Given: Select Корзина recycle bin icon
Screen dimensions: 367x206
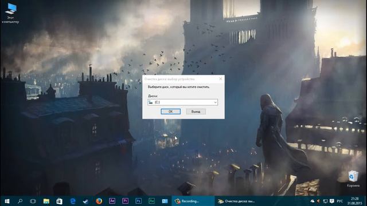Looking at the screenshot, I should 353,179.
